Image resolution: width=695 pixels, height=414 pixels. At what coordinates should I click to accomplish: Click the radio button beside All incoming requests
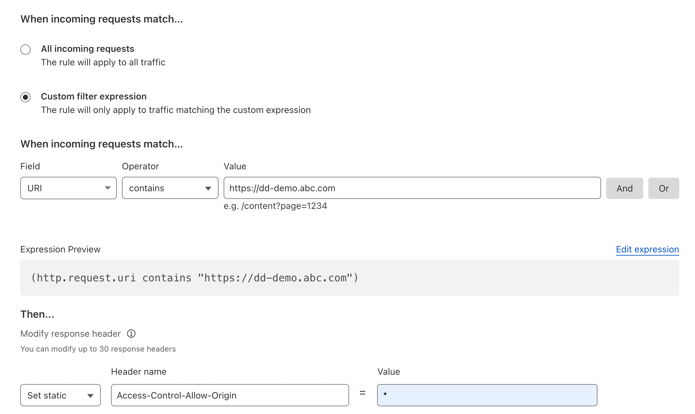[25, 49]
